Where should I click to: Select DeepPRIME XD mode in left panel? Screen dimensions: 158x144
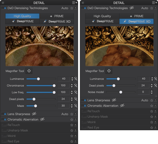(x=57, y=21)
